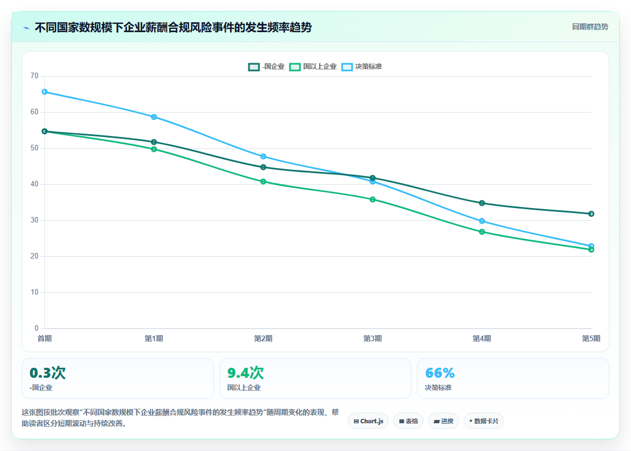631x451 pixels.
Task: Select the -国企业 data point at 第3期
Action: [373, 178]
